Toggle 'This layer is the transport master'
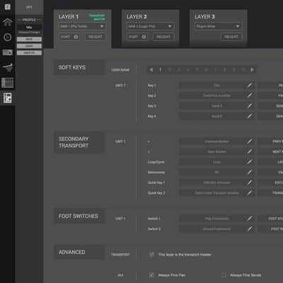The width and height of the screenshot is (283, 283). 151,255
